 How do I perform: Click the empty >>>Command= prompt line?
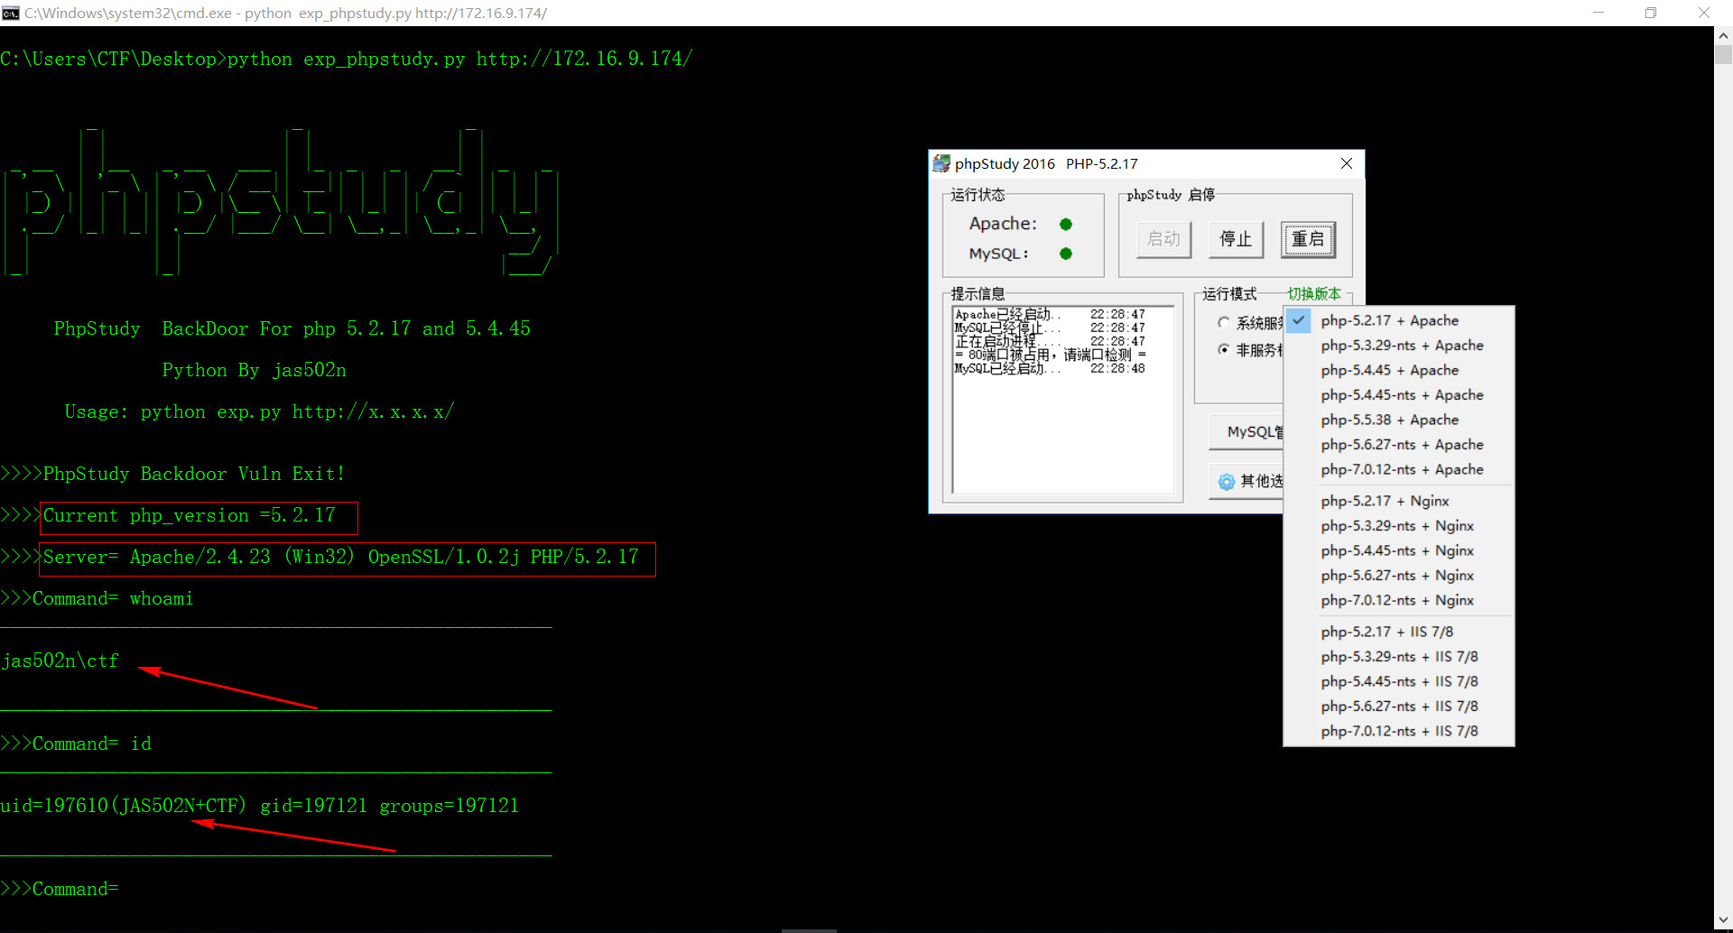(60, 890)
